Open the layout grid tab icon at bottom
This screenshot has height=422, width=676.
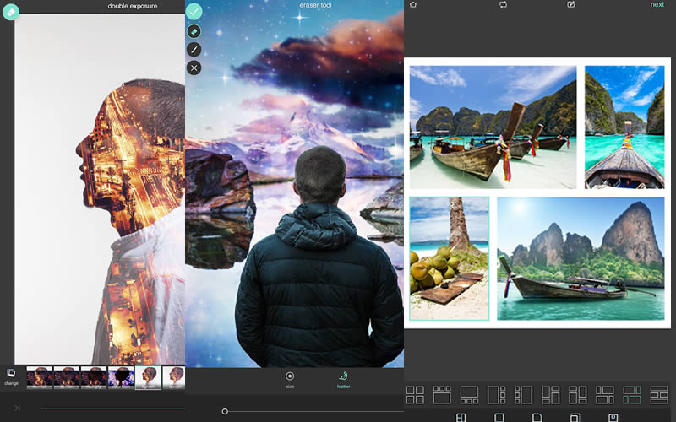(461, 418)
